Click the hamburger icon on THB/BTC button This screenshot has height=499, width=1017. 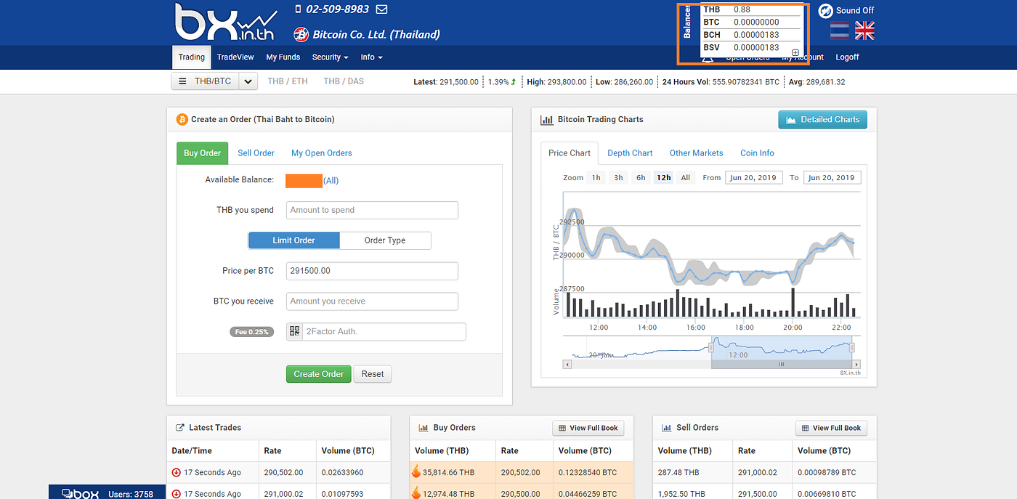(x=182, y=81)
